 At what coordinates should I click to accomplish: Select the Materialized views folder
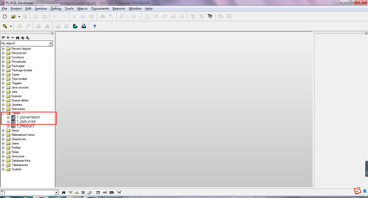[23, 135]
